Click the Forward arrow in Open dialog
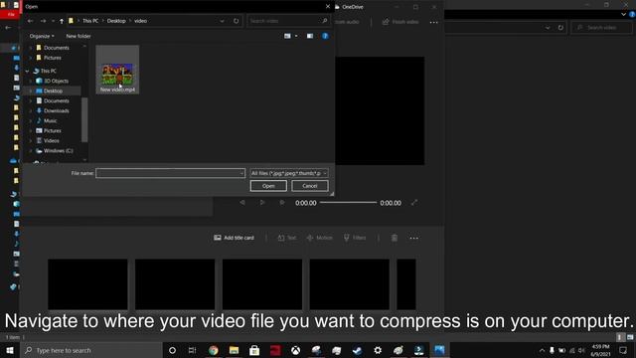636x358 pixels. [x=43, y=21]
